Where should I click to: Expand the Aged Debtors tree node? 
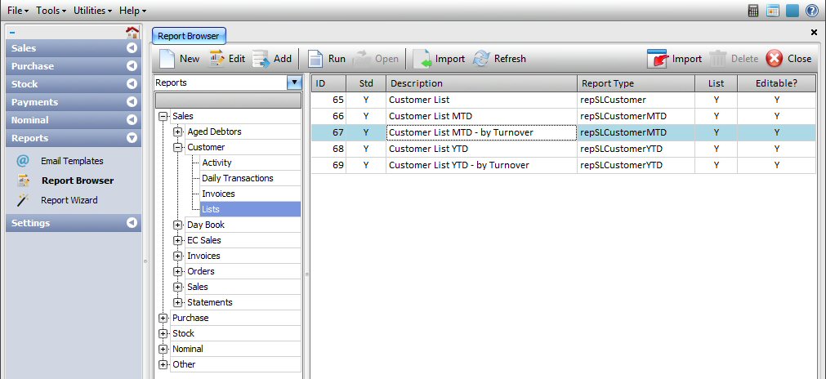(178, 132)
